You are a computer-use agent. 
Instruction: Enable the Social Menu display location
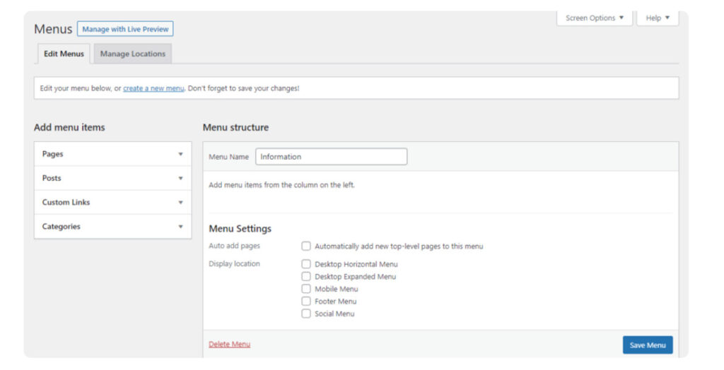306,314
